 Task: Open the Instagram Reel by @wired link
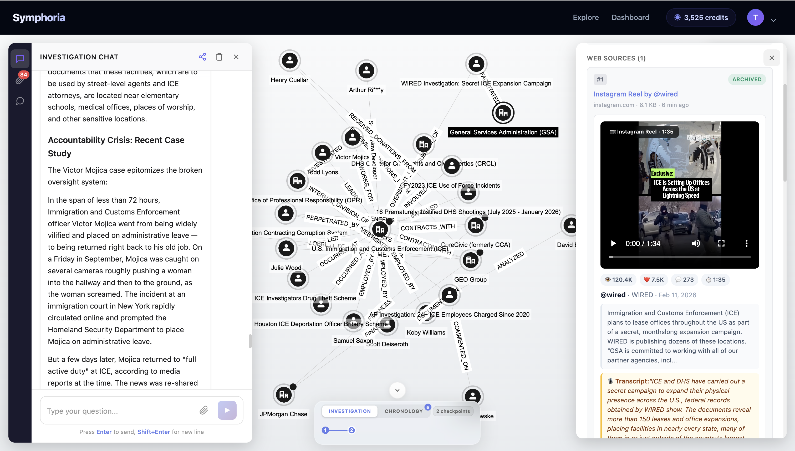(635, 94)
